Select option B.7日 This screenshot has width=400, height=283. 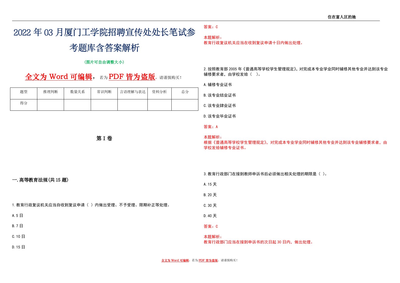click(x=18, y=226)
